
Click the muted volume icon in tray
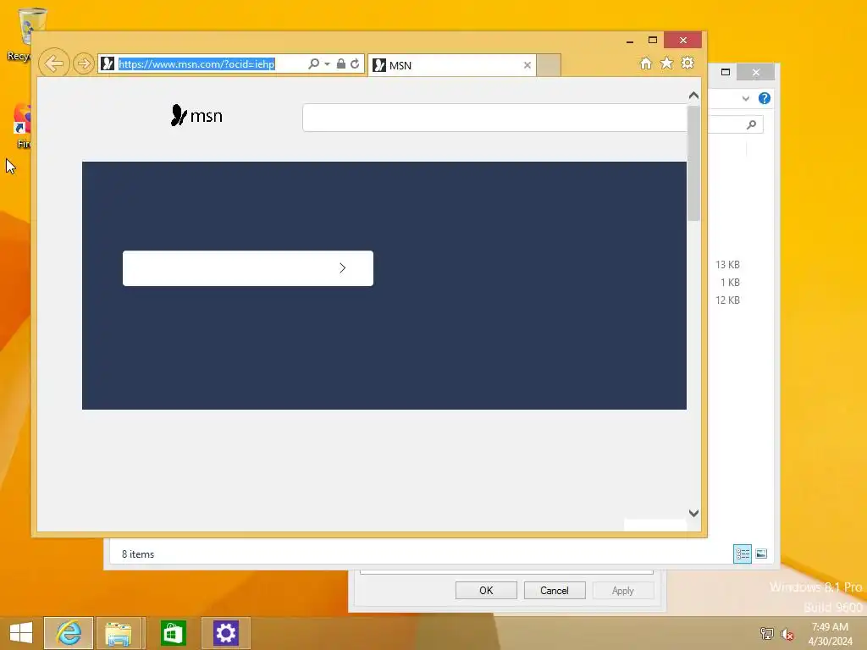pyautogui.click(x=787, y=633)
